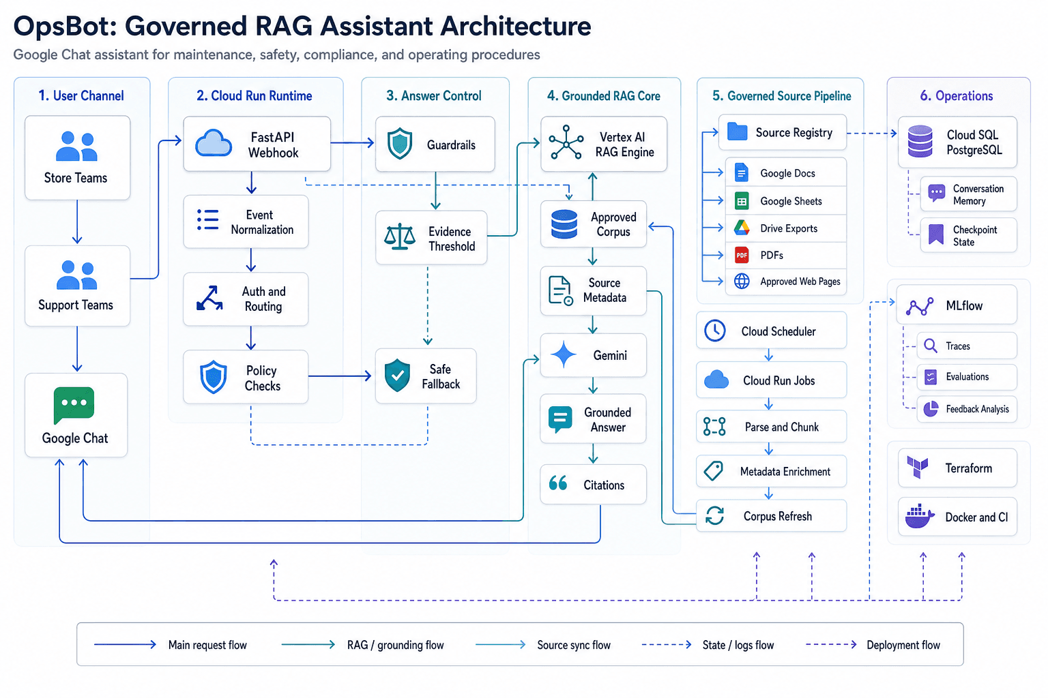Click the Feedback Analysis pie chart icon
Viewport: 1048px width, 698px height.
pyautogui.click(x=931, y=408)
